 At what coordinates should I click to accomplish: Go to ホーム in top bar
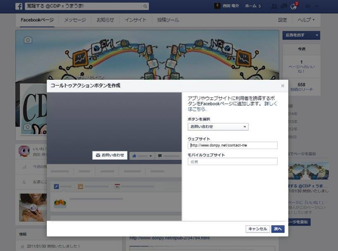point(251,6)
